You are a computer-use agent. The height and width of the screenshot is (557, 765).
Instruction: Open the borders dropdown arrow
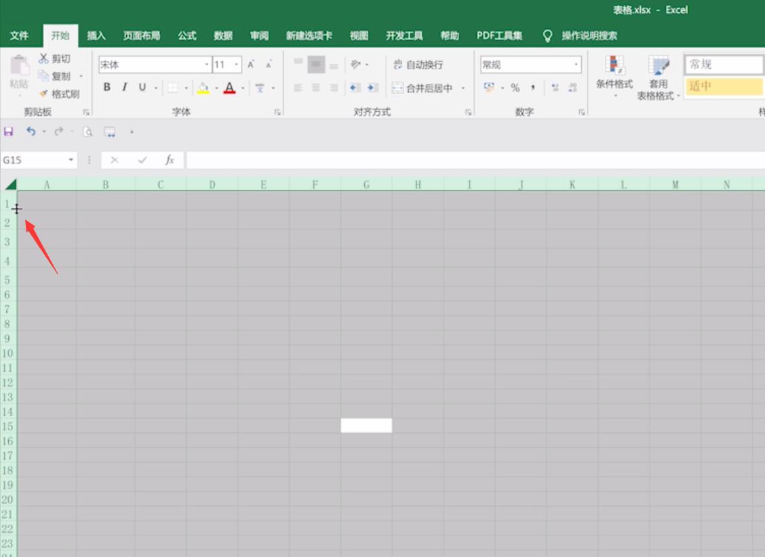pos(187,88)
